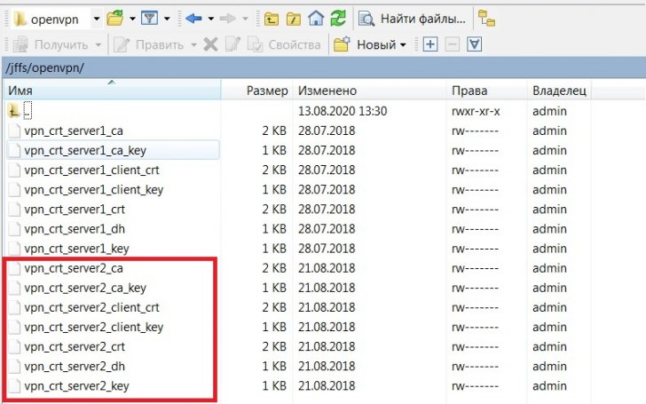Image resolution: width=646 pixels, height=404 pixels.
Task: Click the select files plus icon
Action: 430,44
